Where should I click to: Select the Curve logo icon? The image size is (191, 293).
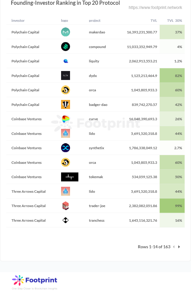(66, 119)
